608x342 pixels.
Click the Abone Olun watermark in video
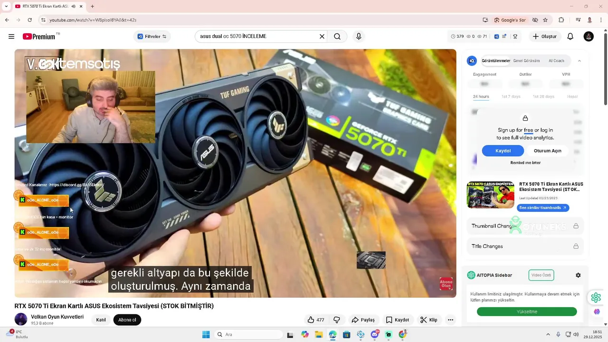pos(446,284)
